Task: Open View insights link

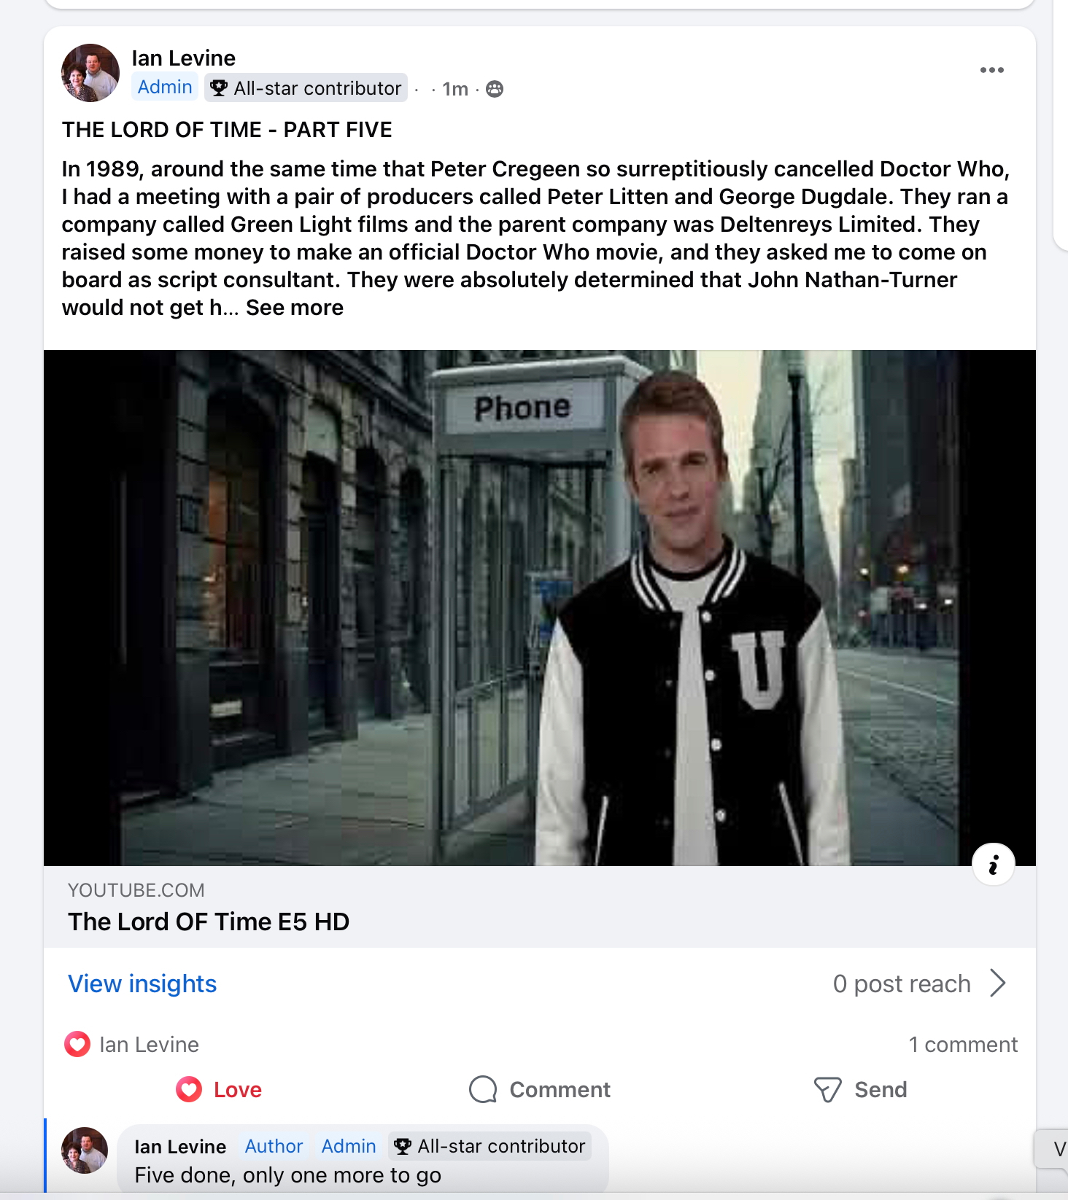Action: click(142, 983)
